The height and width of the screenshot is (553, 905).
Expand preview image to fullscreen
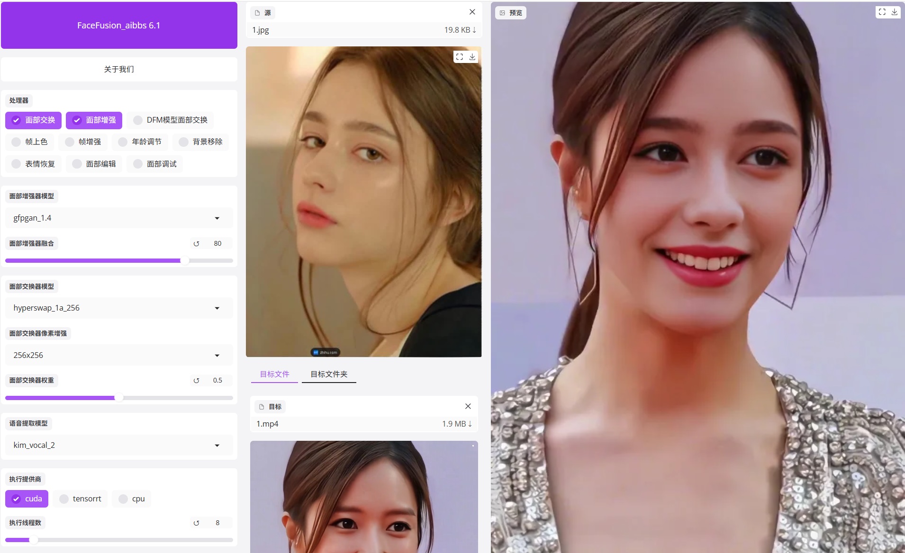coord(882,12)
